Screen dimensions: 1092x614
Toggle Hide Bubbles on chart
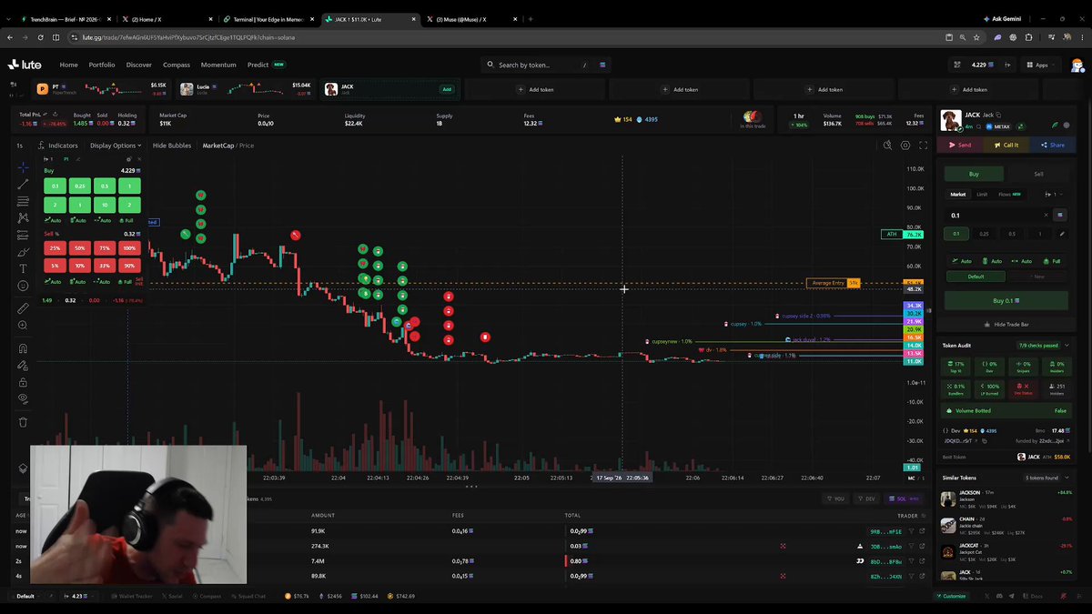click(172, 146)
